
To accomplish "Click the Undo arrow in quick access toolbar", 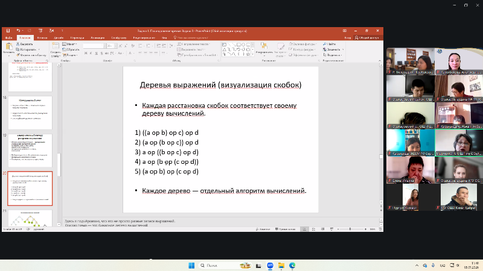I will (19, 30).
